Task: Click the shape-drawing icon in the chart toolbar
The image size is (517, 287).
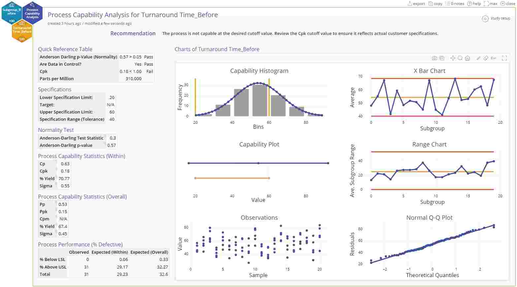Action: click(486, 58)
